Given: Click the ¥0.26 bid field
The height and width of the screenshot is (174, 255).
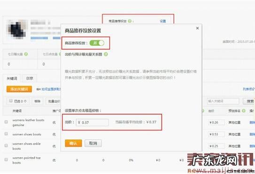Looking at the screenshot, I should tap(216, 123).
